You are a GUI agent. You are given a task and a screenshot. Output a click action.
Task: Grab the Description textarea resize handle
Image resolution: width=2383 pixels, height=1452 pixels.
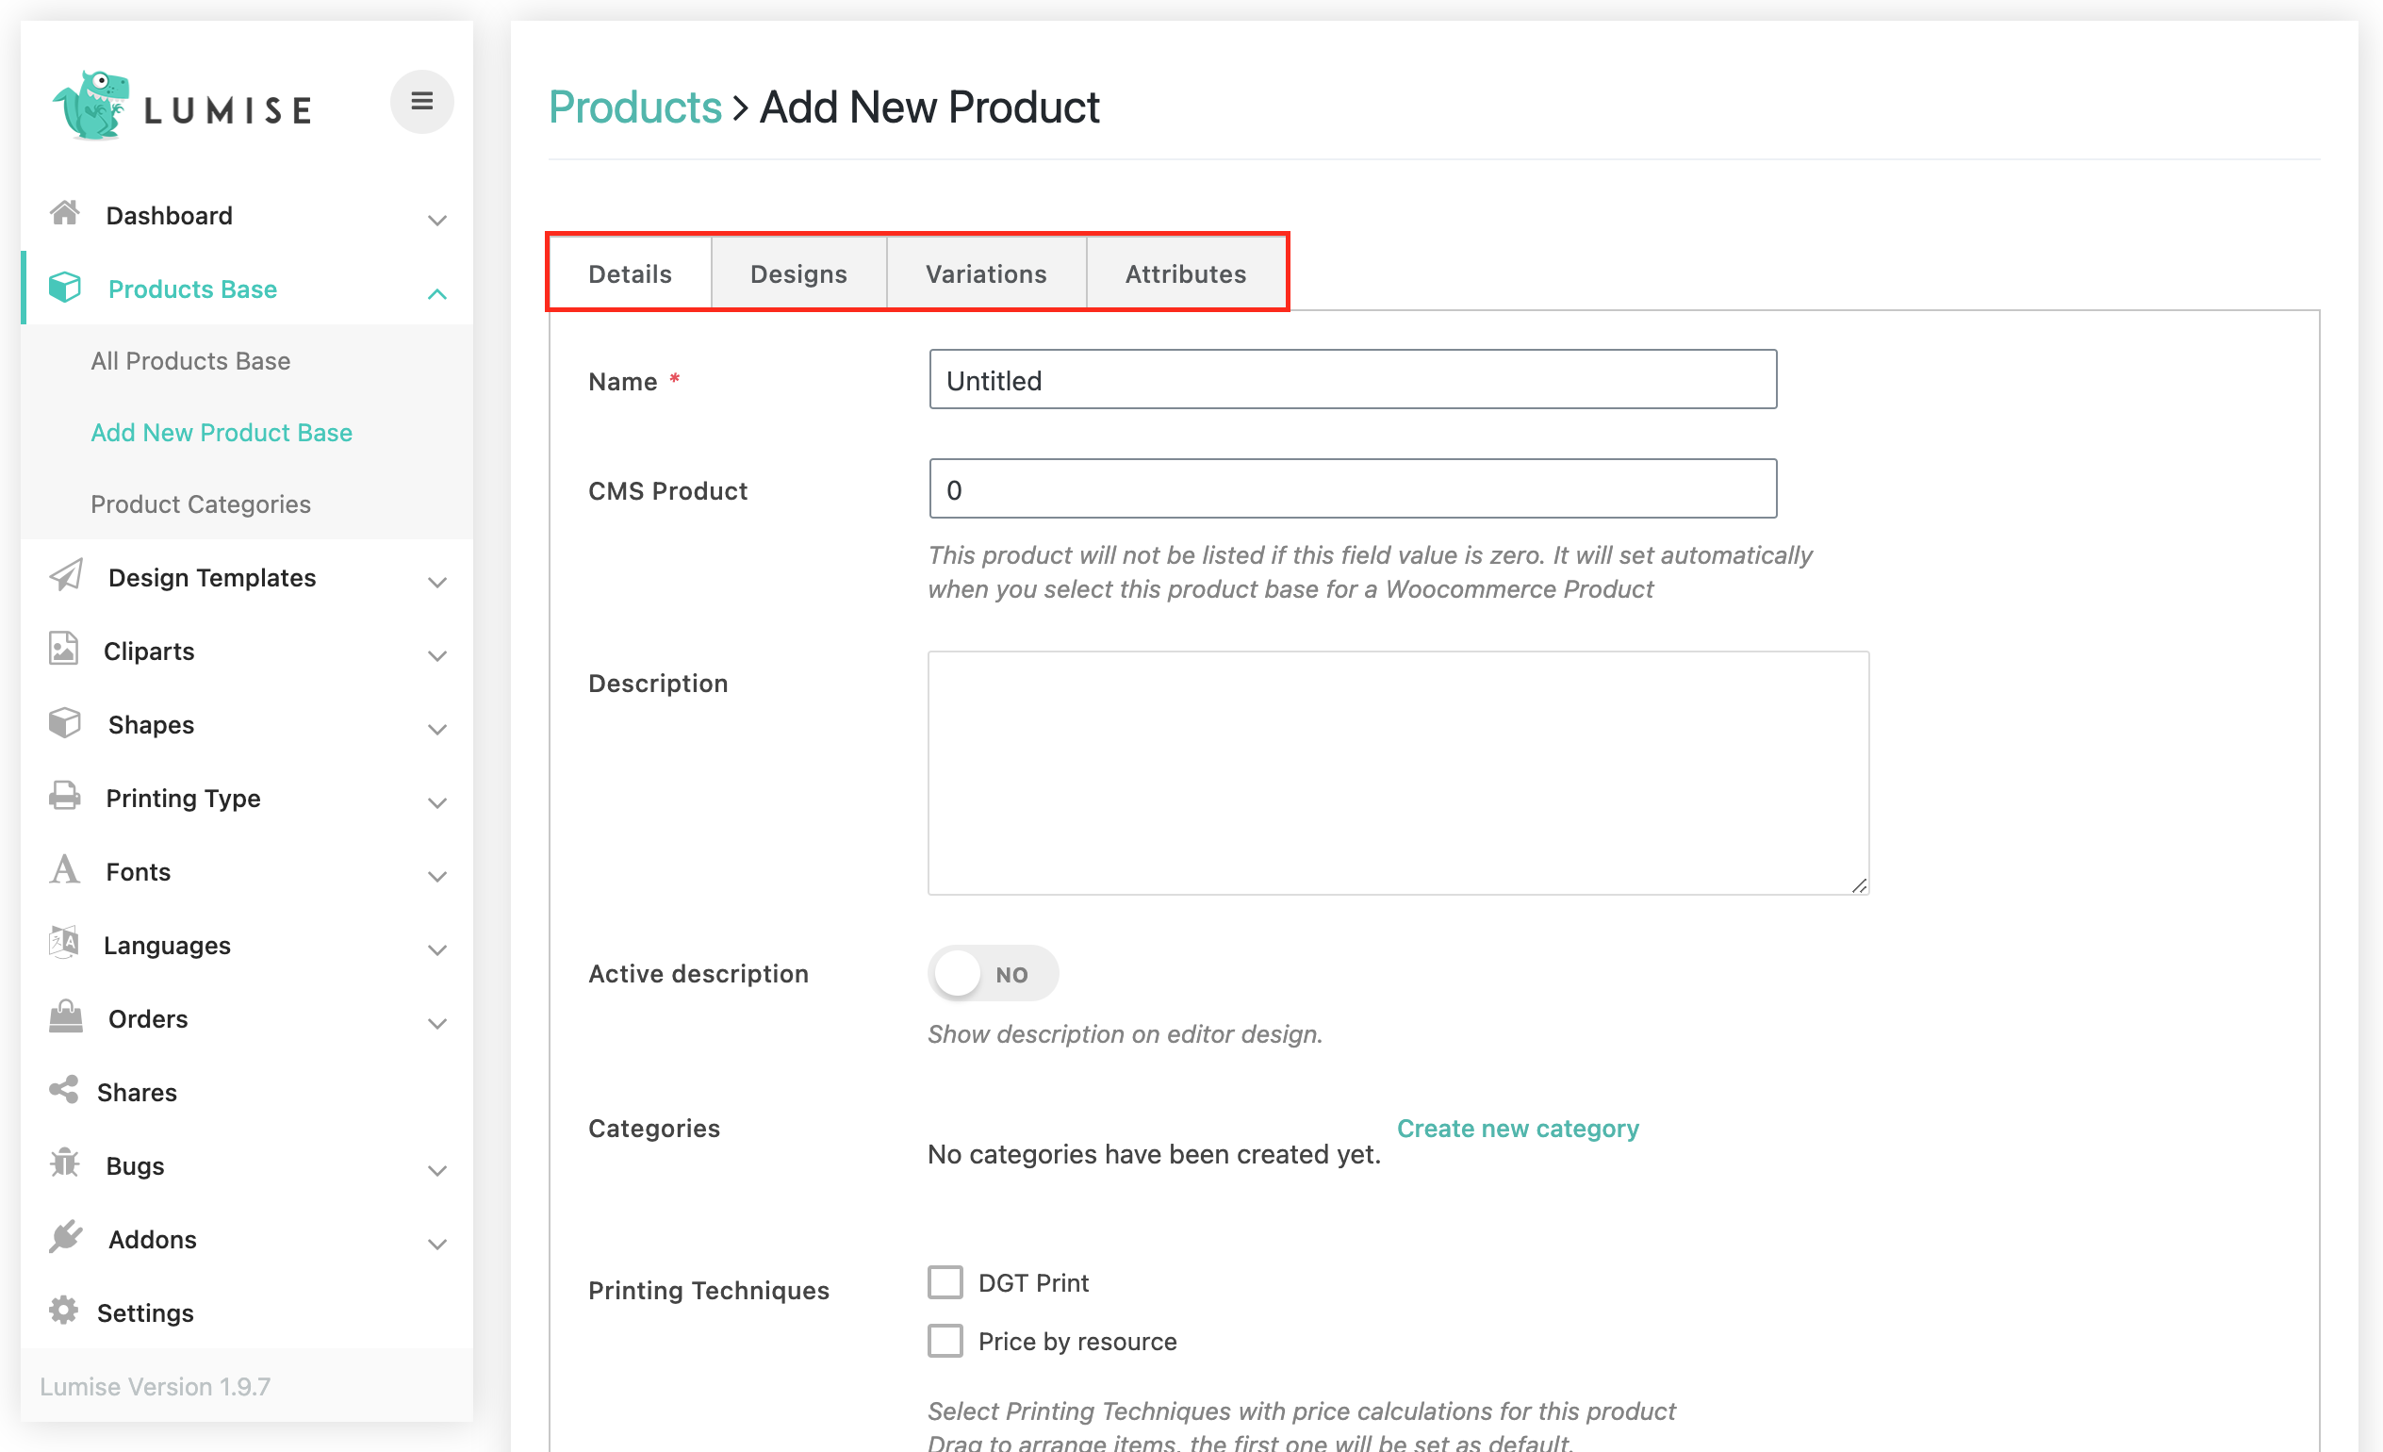1859,885
